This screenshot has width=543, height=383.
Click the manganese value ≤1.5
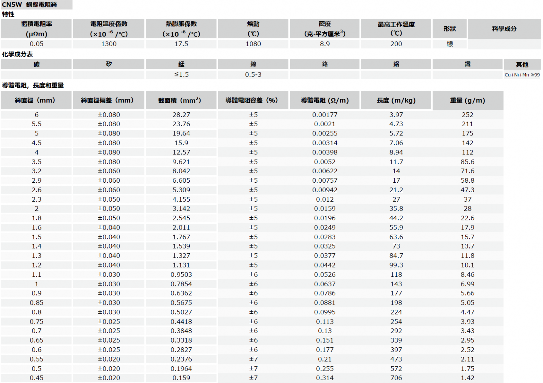pos(181,74)
